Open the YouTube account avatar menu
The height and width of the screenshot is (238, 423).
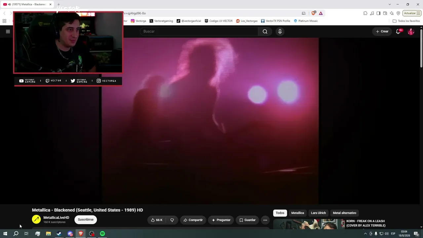click(411, 31)
